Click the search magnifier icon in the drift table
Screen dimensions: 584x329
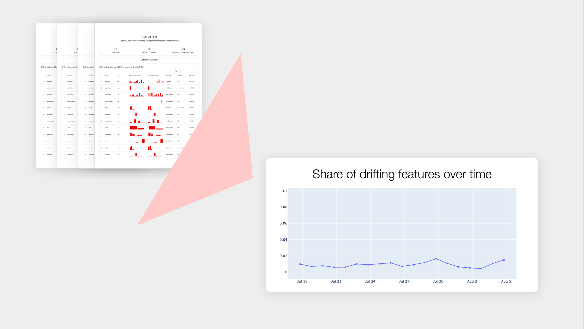coord(176,71)
